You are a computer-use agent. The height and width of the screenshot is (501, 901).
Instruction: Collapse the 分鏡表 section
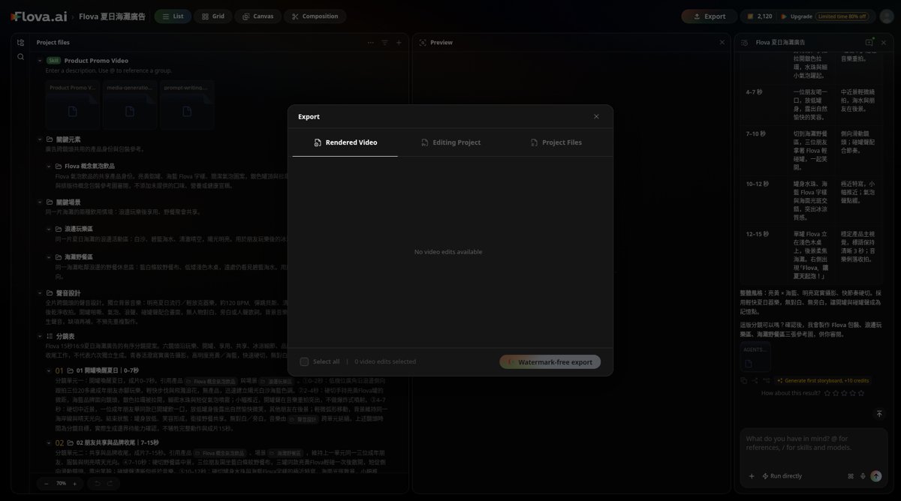[x=40, y=337]
